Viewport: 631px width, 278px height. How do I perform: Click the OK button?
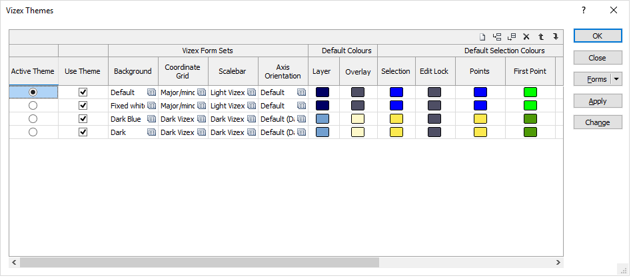[x=598, y=36]
